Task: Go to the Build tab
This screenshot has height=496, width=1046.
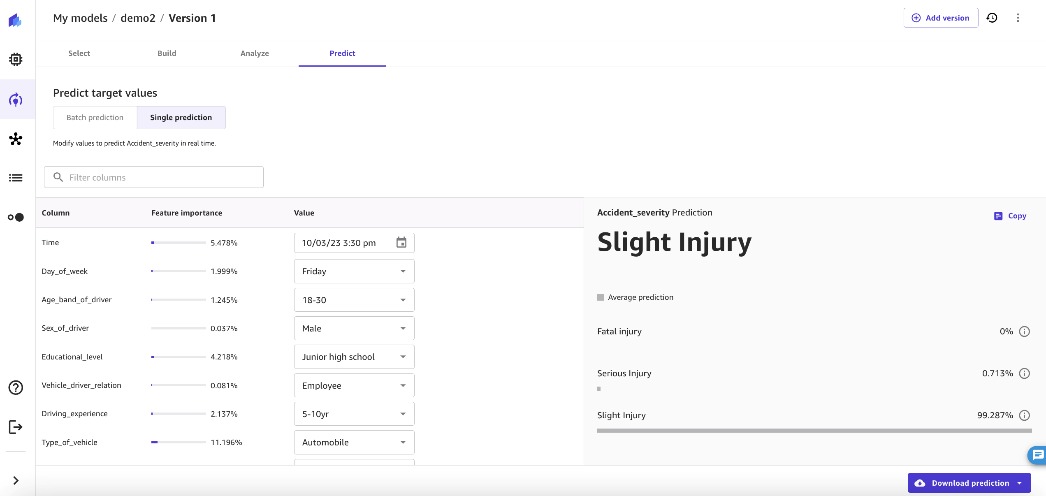Action: click(x=167, y=53)
